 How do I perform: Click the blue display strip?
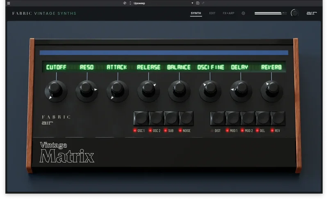[x=164, y=52]
